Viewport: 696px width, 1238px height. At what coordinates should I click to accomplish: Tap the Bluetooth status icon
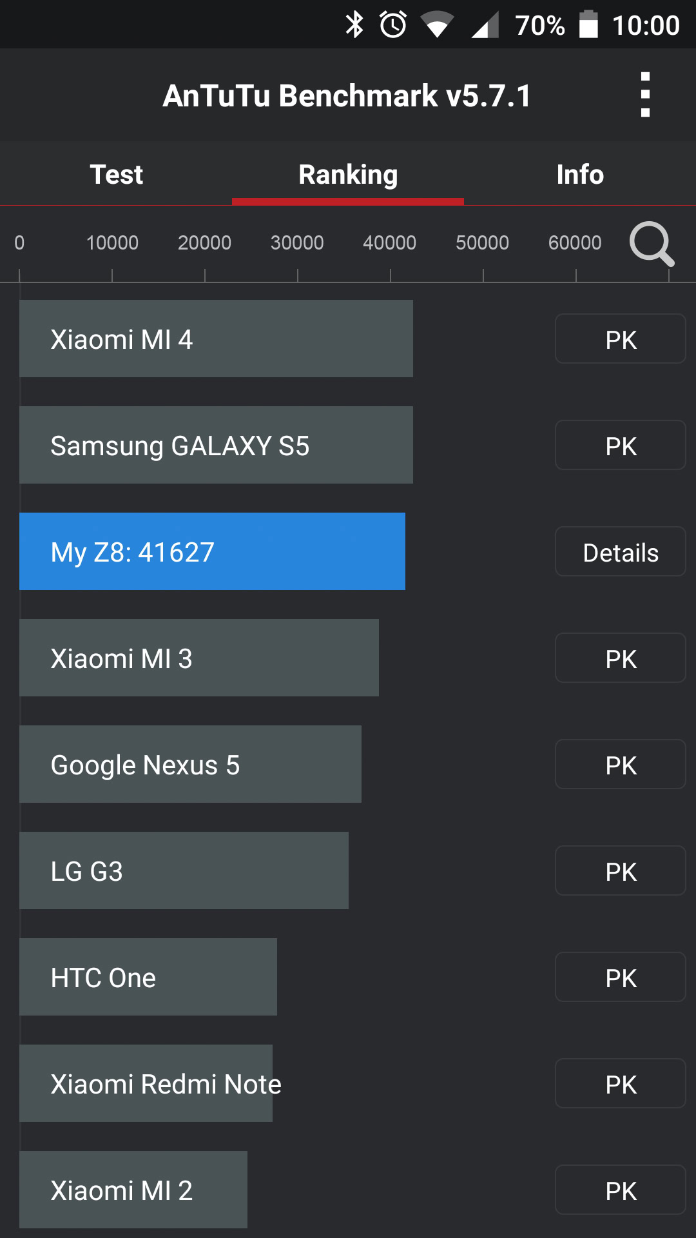pos(354,25)
